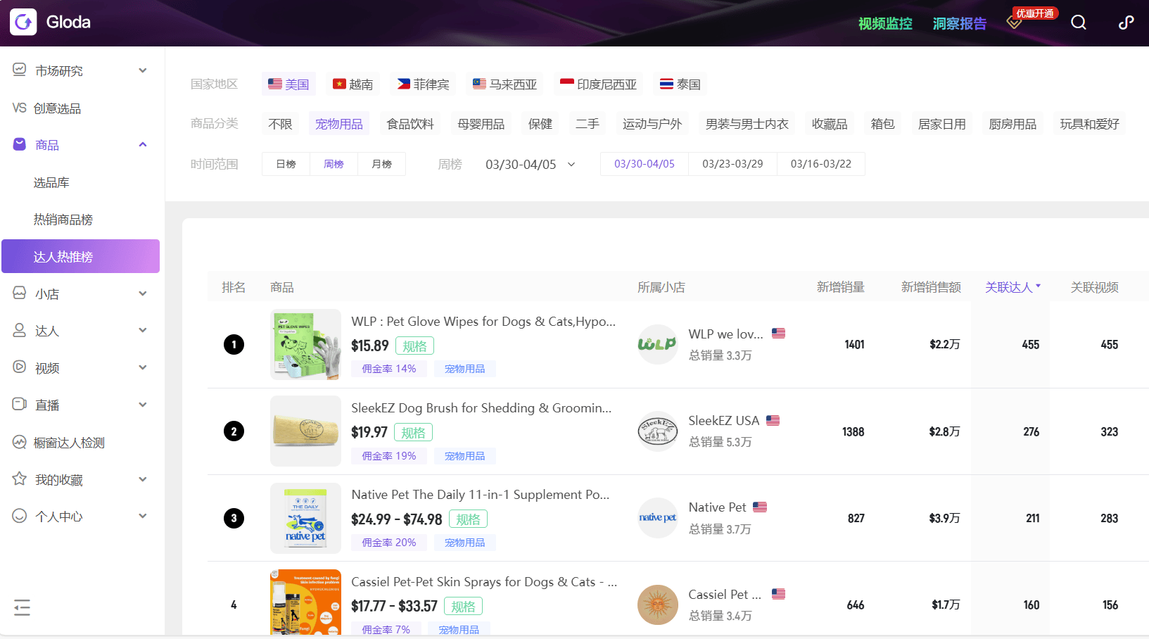1149x639 pixels.
Task: Click the TikTok icon in the header
Action: click(1126, 23)
